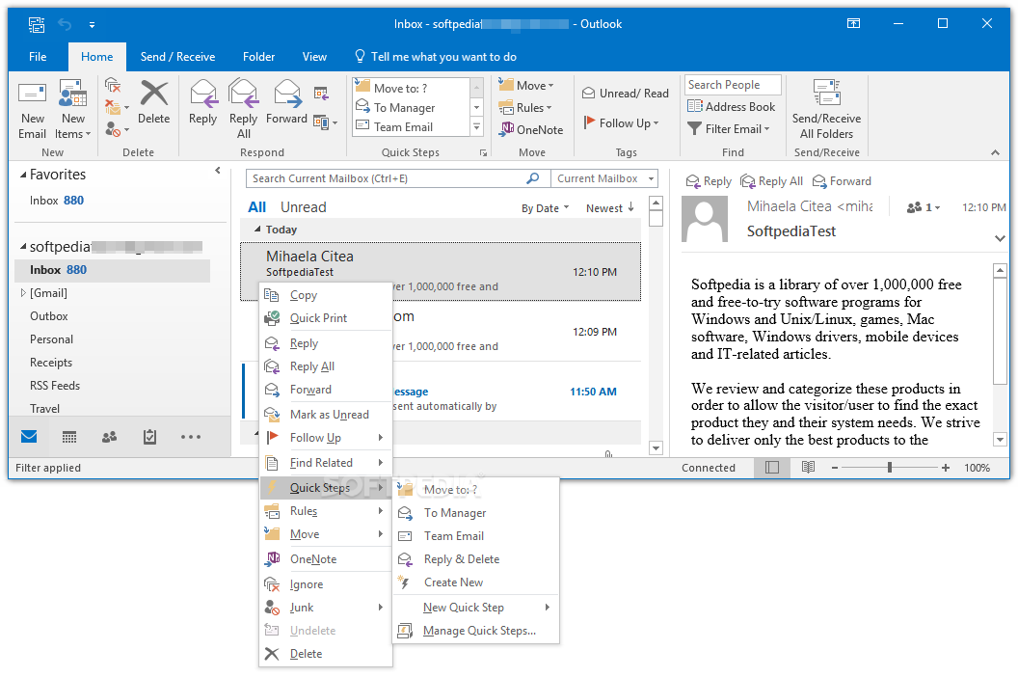
Task: Collapse the Today group header
Action: [257, 230]
